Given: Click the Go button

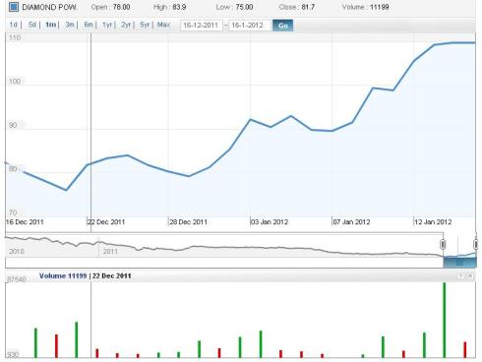Looking at the screenshot, I should [x=282, y=26].
